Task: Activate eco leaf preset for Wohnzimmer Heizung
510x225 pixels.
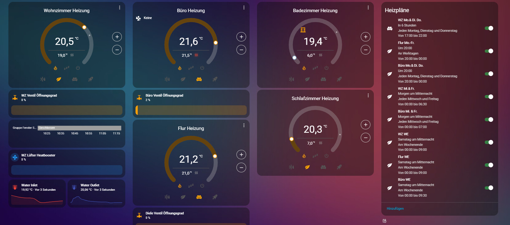Action: point(59,79)
